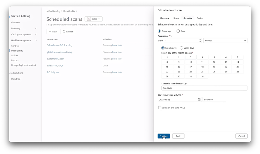Image resolution: width=260 pixels, height=154 pixels.
Task: Select Last day of the month
Action: click(x=202, y=77)
